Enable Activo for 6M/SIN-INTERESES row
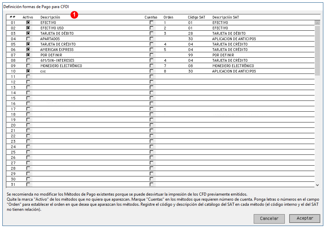This screenshot has width=325, height=228. (28, 60)
